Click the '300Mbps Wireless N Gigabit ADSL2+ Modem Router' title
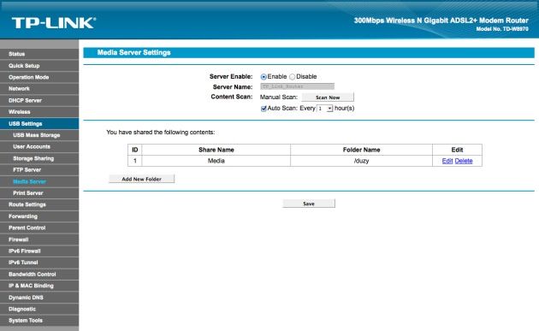Screen dimensions: 539x331 (441, 21)
